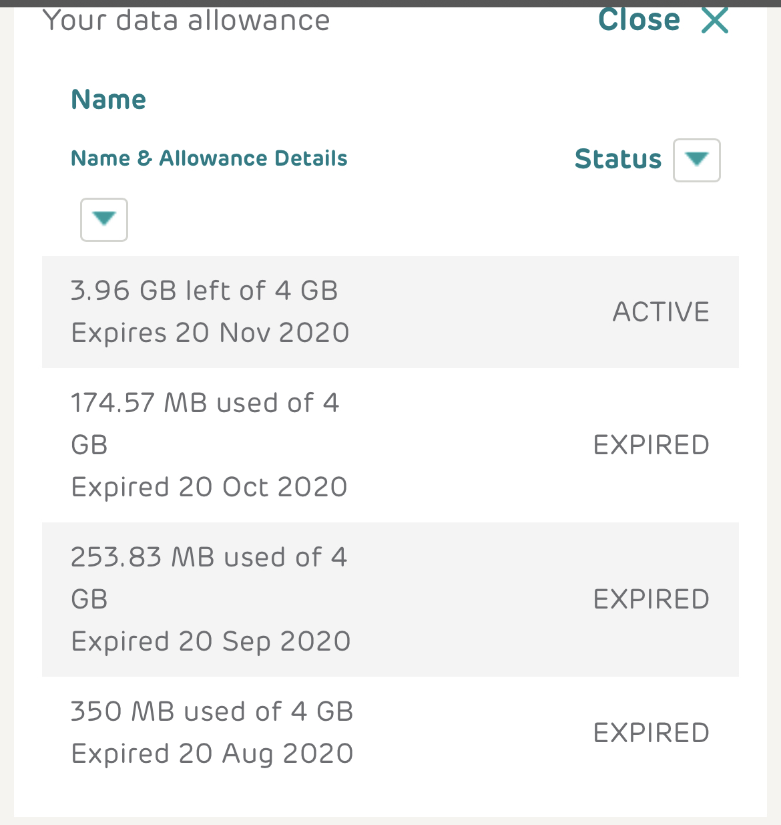Click the Status column label
The image size is (781, 825).
[x=618, y=159]
